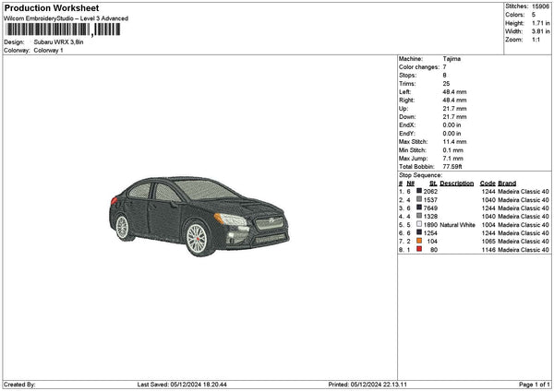
Task: Click code 1065 in the orange row
Action: (x=488, y=242)
